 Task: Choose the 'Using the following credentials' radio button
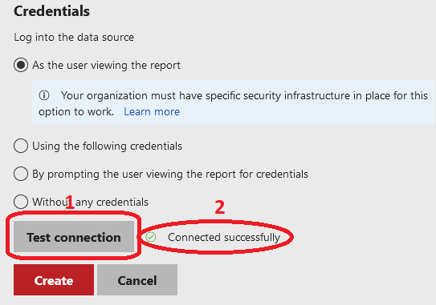coord(21,146)
